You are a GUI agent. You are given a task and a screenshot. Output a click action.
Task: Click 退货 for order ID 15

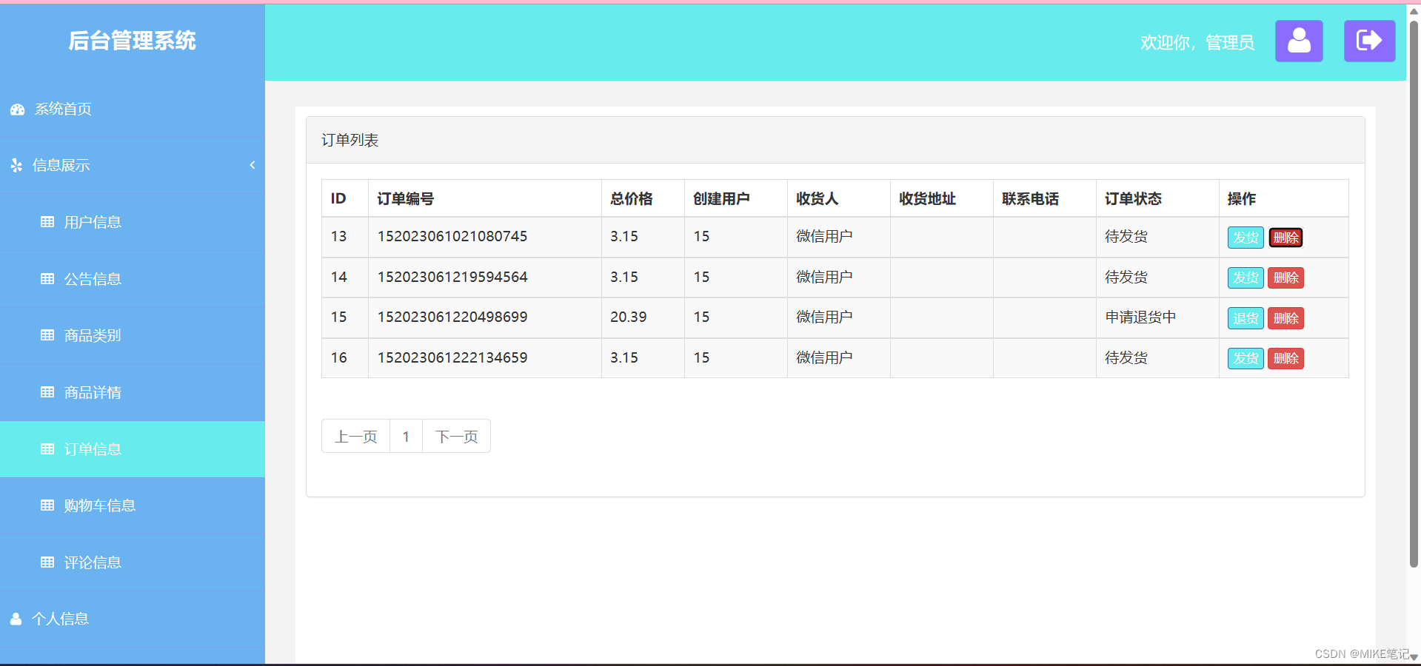pyautogui.click(x=1246, y=318)
